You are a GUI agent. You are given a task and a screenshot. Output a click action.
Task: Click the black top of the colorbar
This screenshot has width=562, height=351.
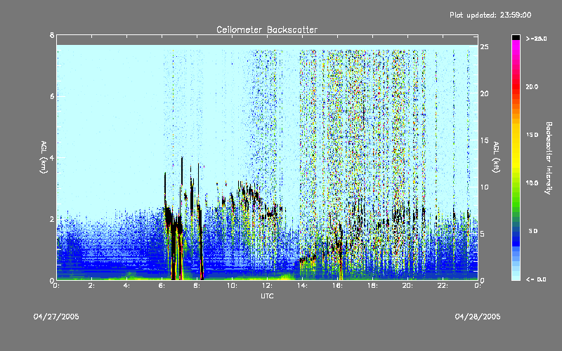516,37
